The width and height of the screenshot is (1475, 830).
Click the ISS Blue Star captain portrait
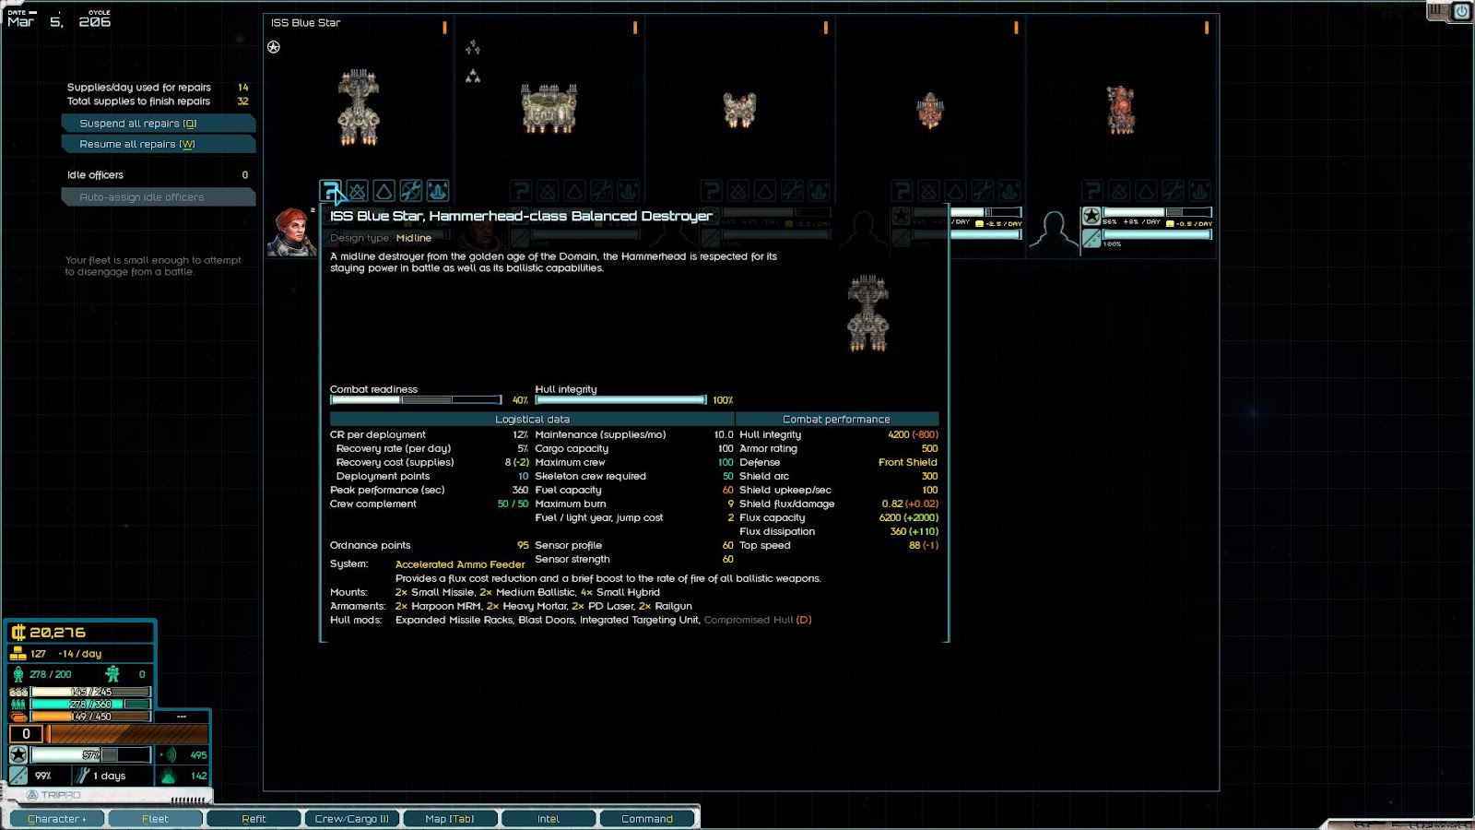coord(291,231)
